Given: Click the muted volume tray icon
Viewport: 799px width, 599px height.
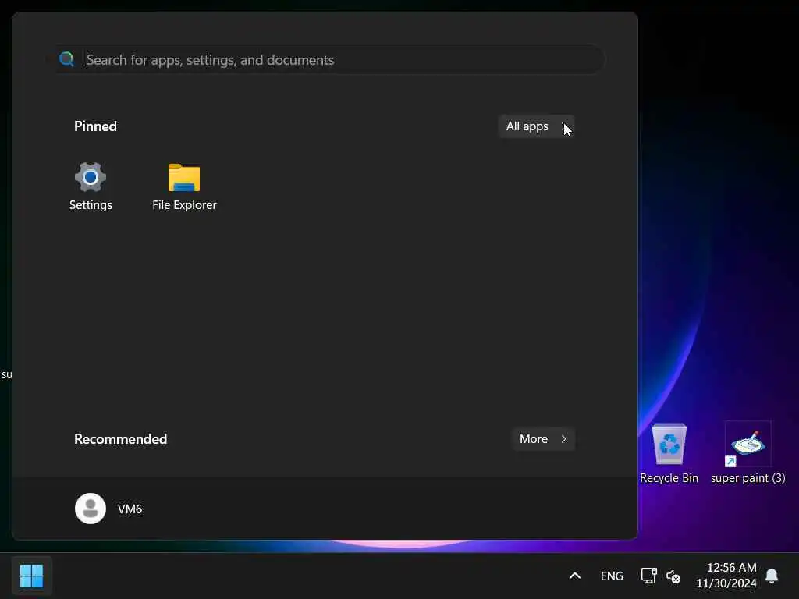Looking at the screenshot, I should click(x=673, y=576).
